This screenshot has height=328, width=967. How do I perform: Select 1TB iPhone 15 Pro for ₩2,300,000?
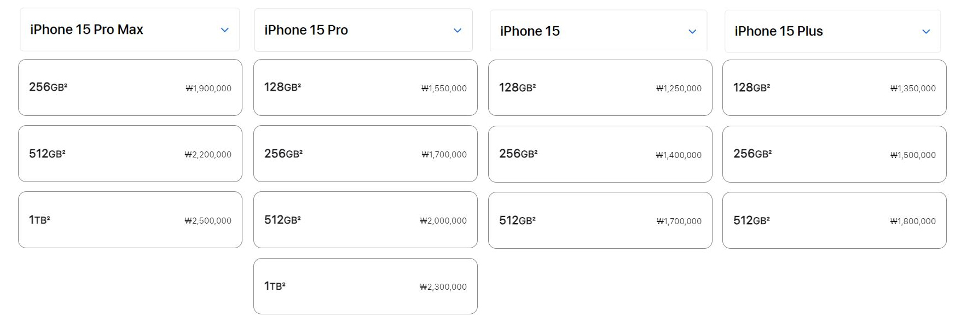pyautogui.click(x=365, y=286)
